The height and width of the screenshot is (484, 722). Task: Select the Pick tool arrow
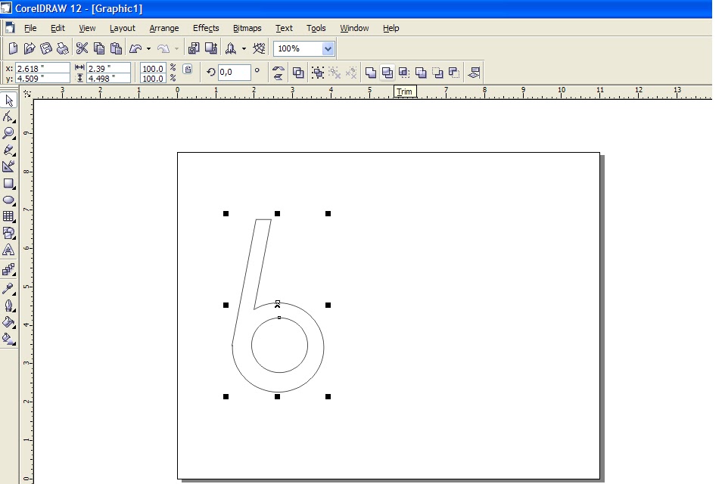point(9,100)
